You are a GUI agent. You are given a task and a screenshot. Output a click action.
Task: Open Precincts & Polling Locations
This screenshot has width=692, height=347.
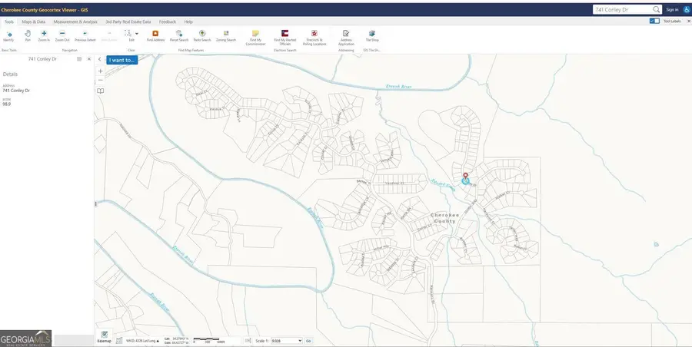tap(314, 38)
